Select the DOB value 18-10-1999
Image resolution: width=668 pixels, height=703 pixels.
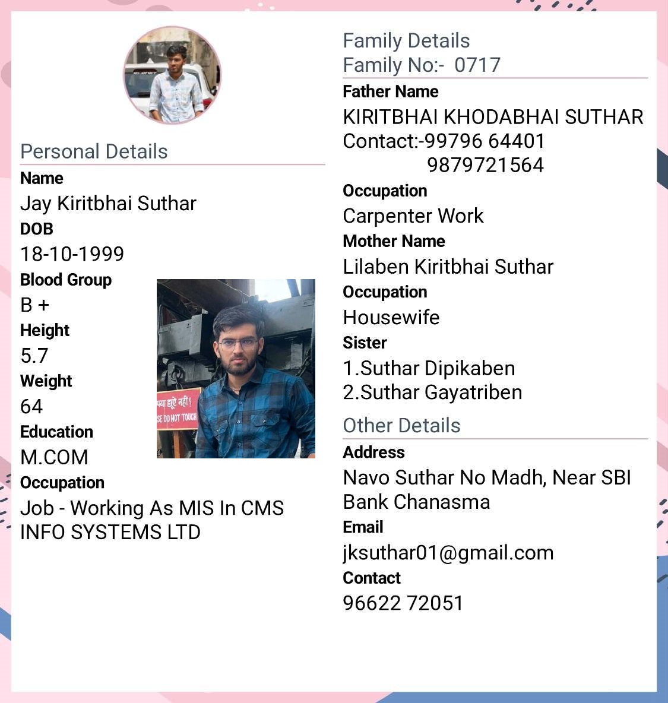tap(72, 254)
